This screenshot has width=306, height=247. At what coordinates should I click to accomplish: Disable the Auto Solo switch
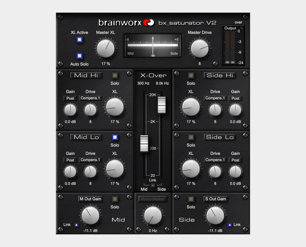coord(79,56)
